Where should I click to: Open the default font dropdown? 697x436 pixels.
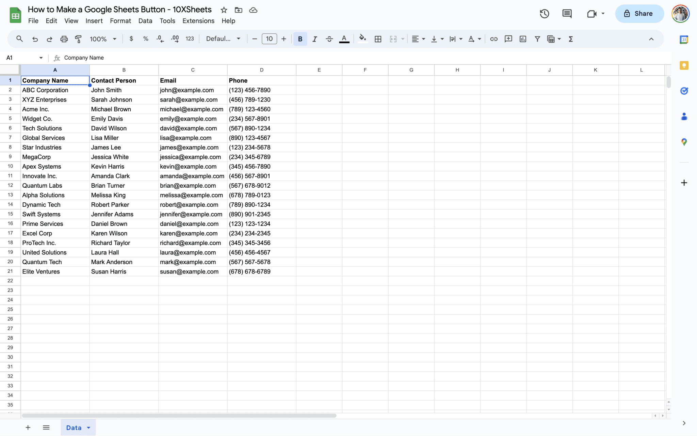223,39
